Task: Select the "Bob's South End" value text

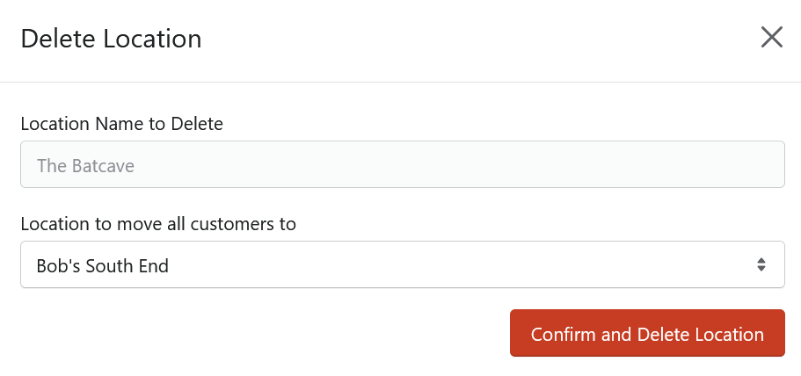Action: click(102, 266)
